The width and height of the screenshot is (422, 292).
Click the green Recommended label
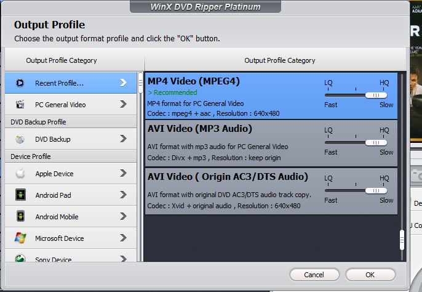pos(172,92)
